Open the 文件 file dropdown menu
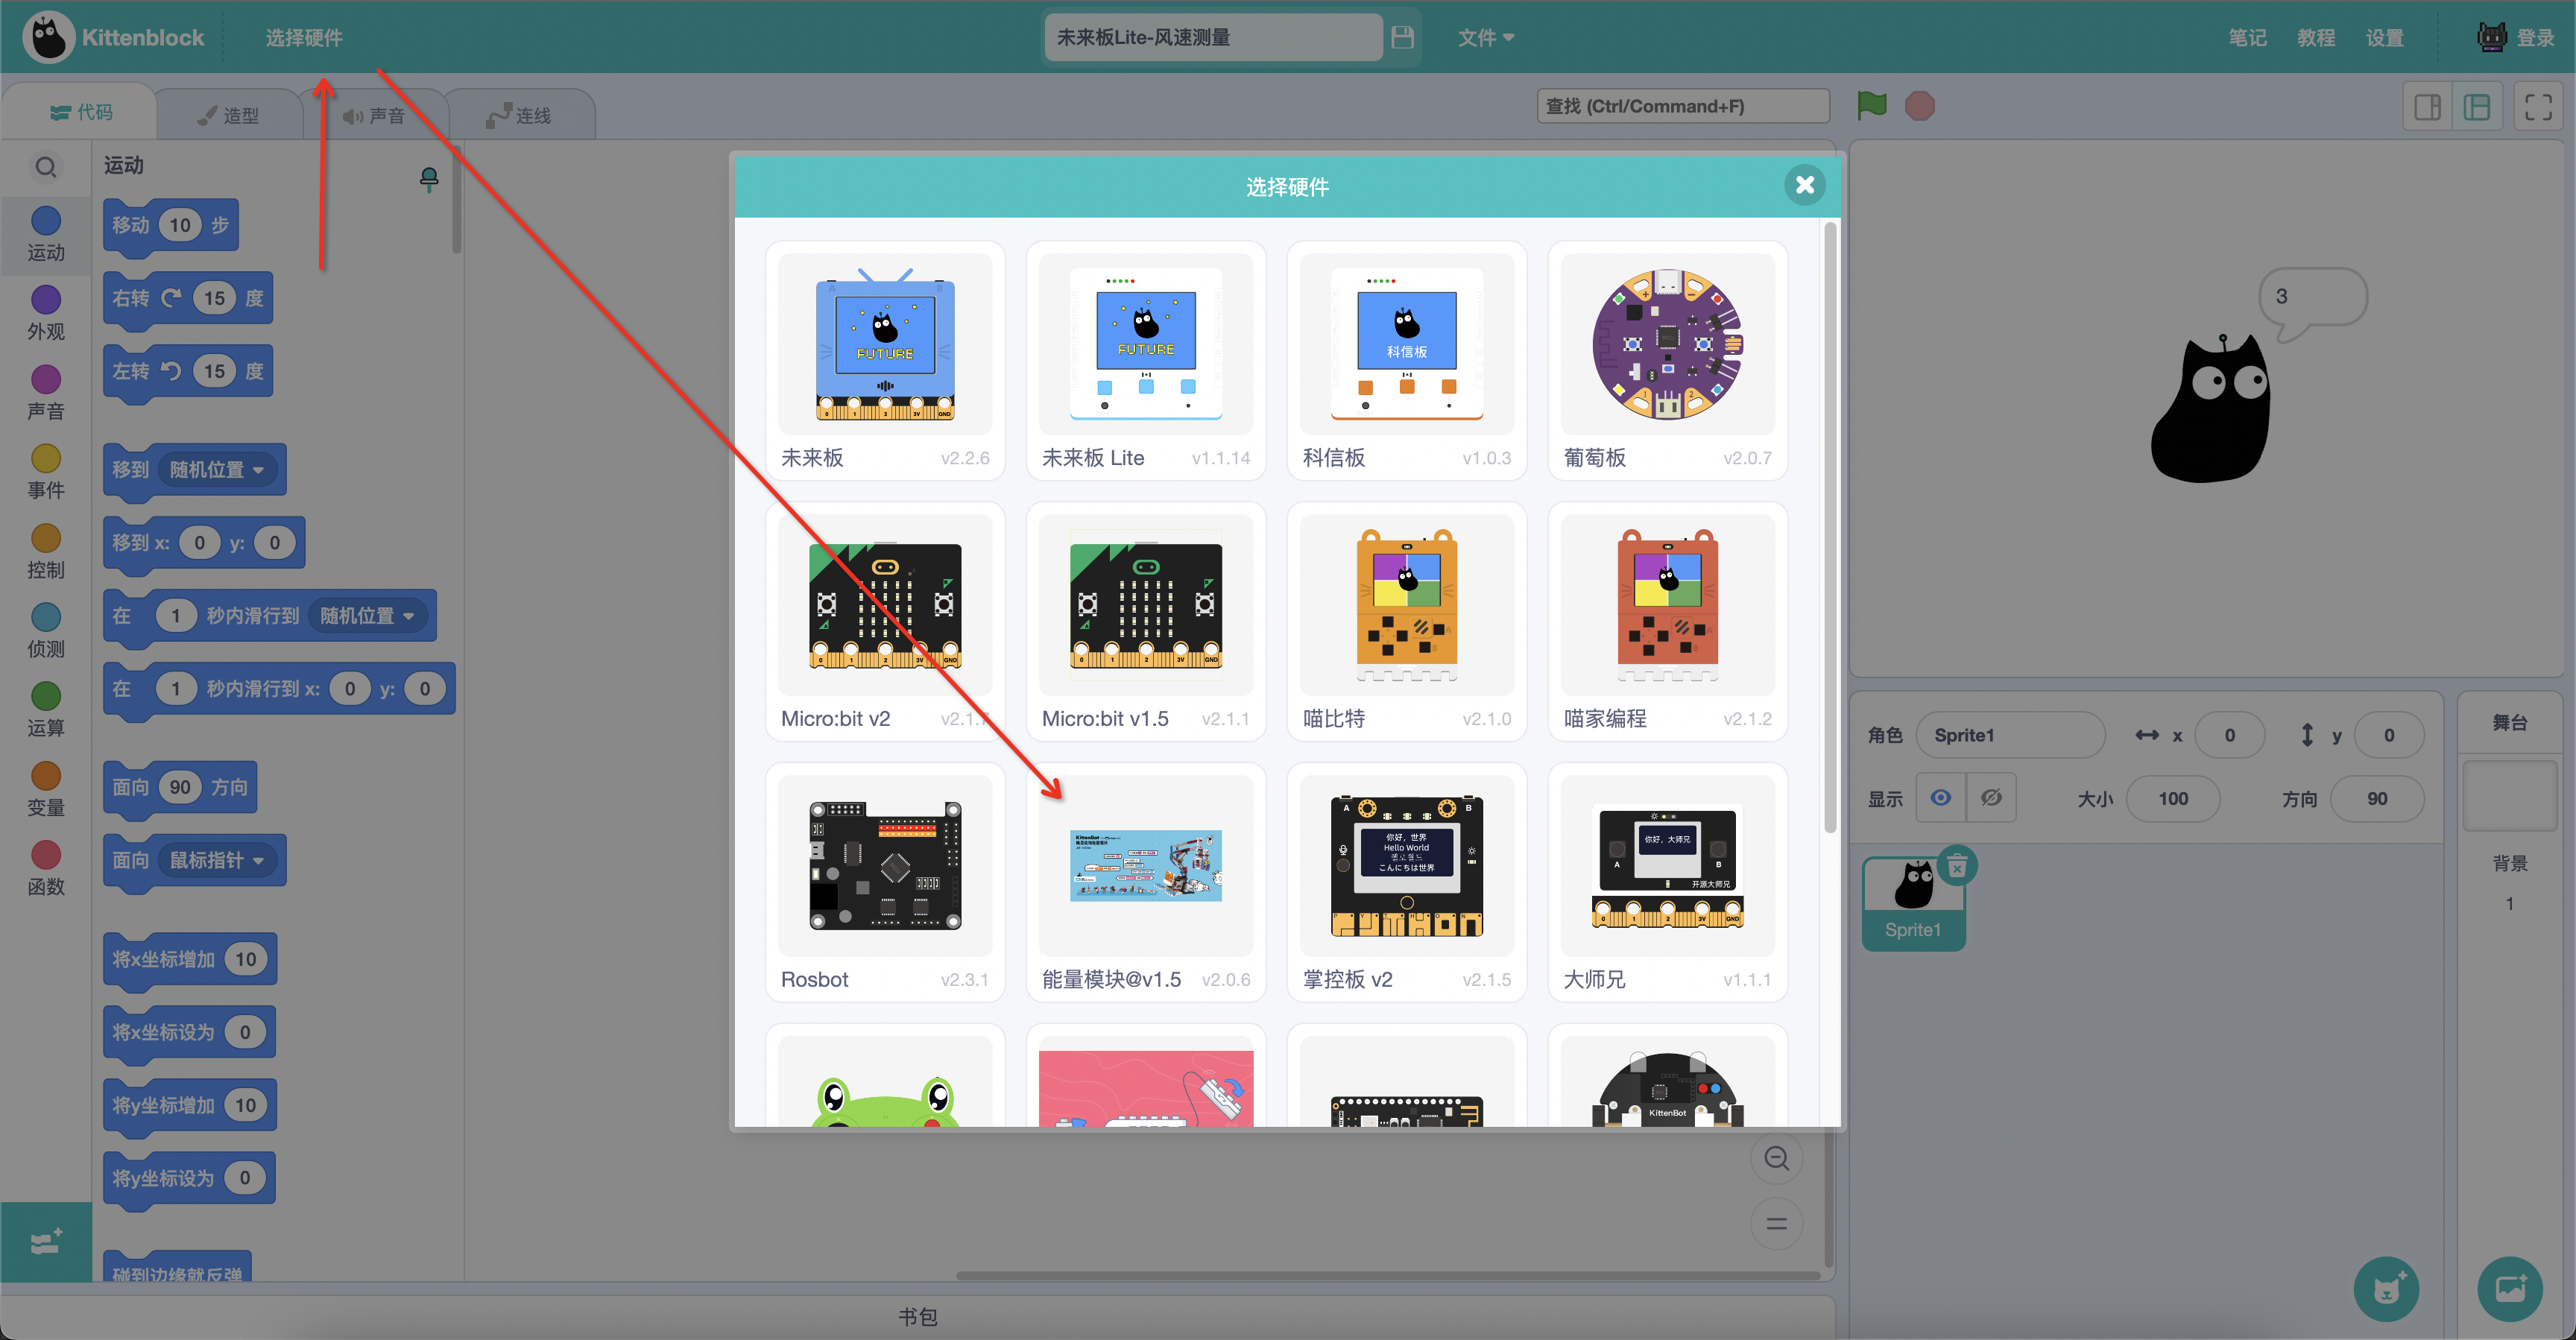 tap(1485, 37)
